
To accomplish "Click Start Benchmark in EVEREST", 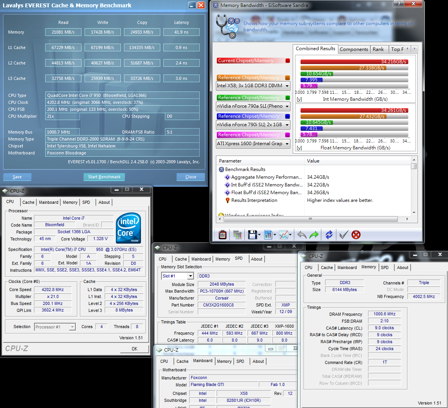I will pyautogui.click(x=104, y=177).
